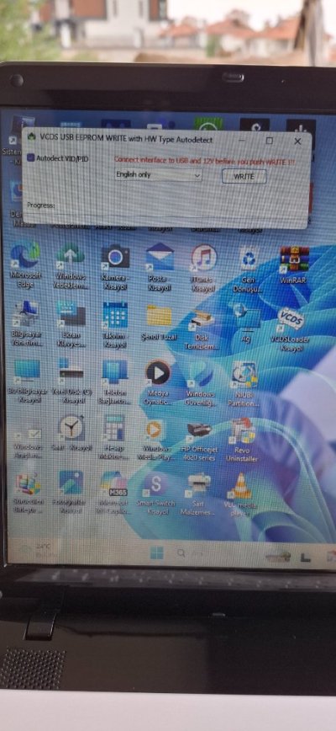Image resolution: width=336 pixels, height=731 pixels.
Task: Open the Smart Switch shortcut icon
Action: (157, 494)
